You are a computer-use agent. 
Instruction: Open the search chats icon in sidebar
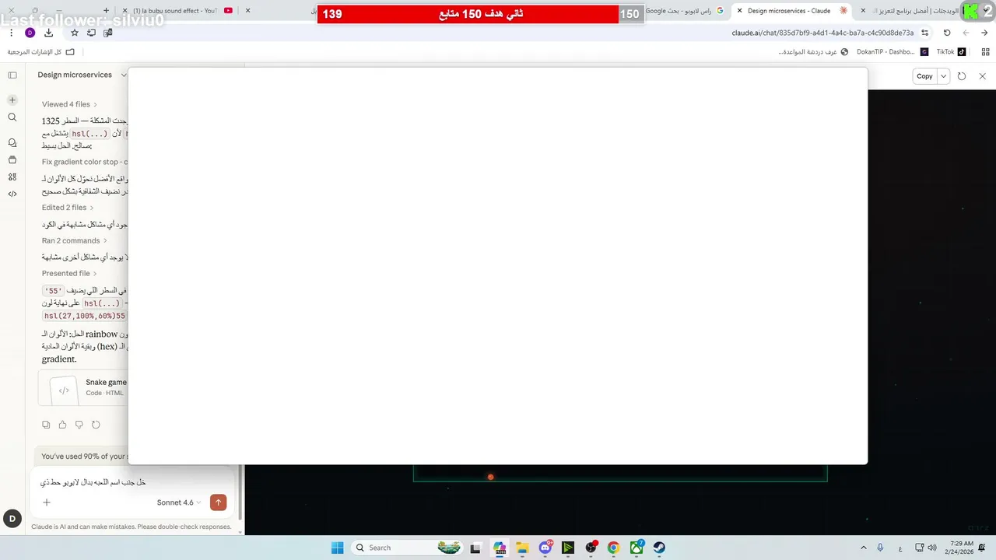(12, 117)
